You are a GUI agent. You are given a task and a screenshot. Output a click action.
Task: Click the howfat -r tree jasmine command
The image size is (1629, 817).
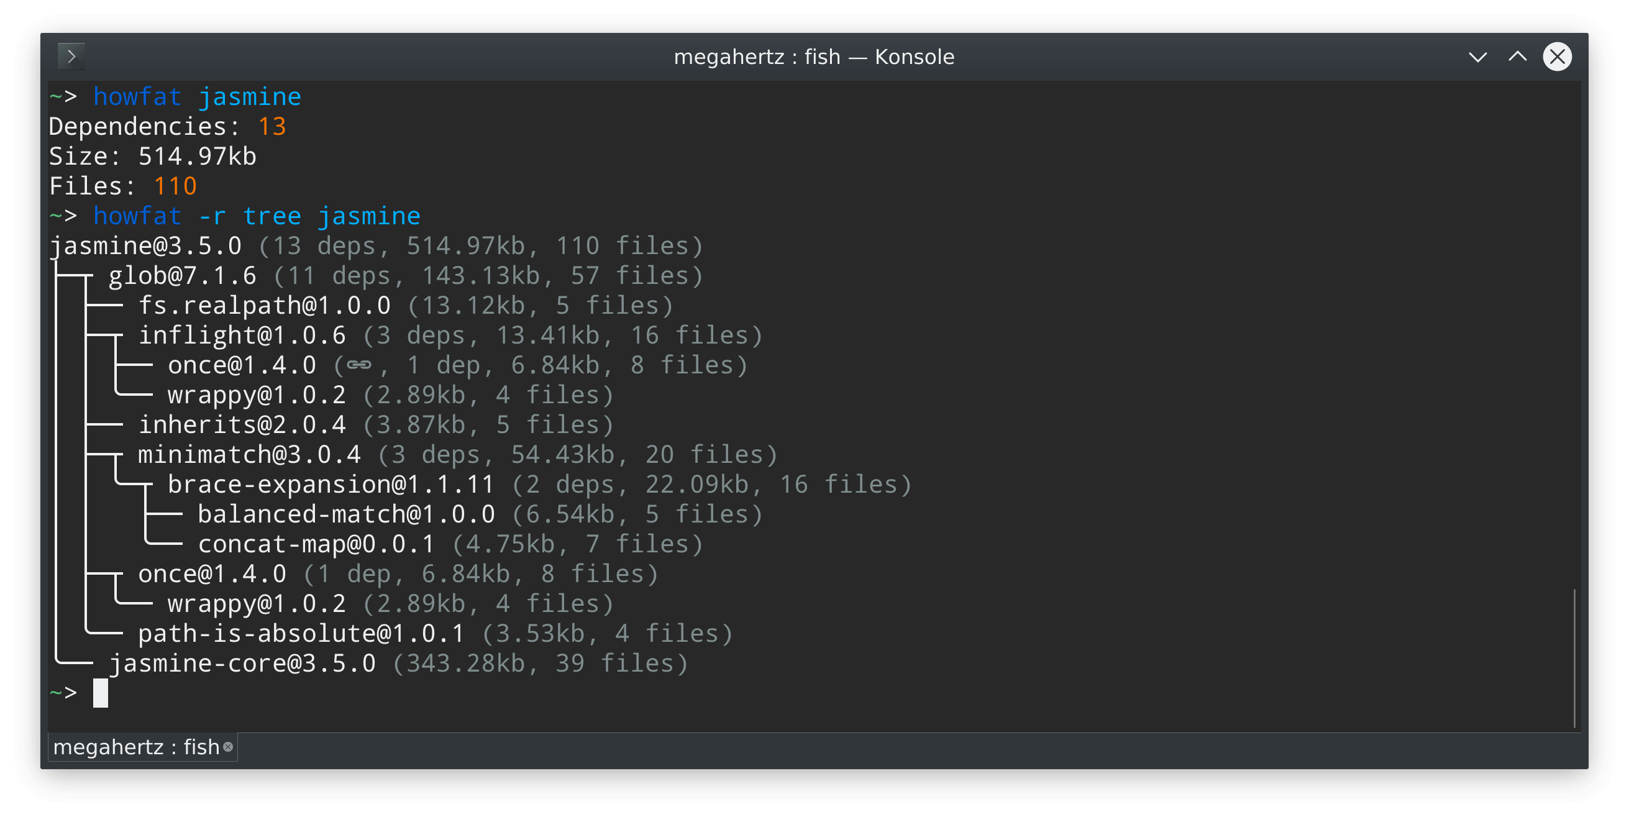[x=257, y=216]
